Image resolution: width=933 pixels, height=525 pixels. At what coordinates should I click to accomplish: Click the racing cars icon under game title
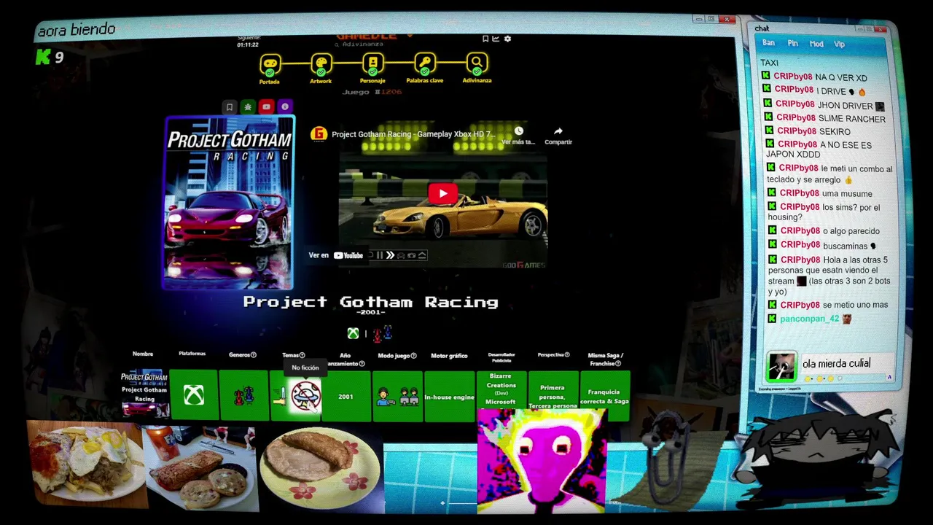[x=383, y=333]
